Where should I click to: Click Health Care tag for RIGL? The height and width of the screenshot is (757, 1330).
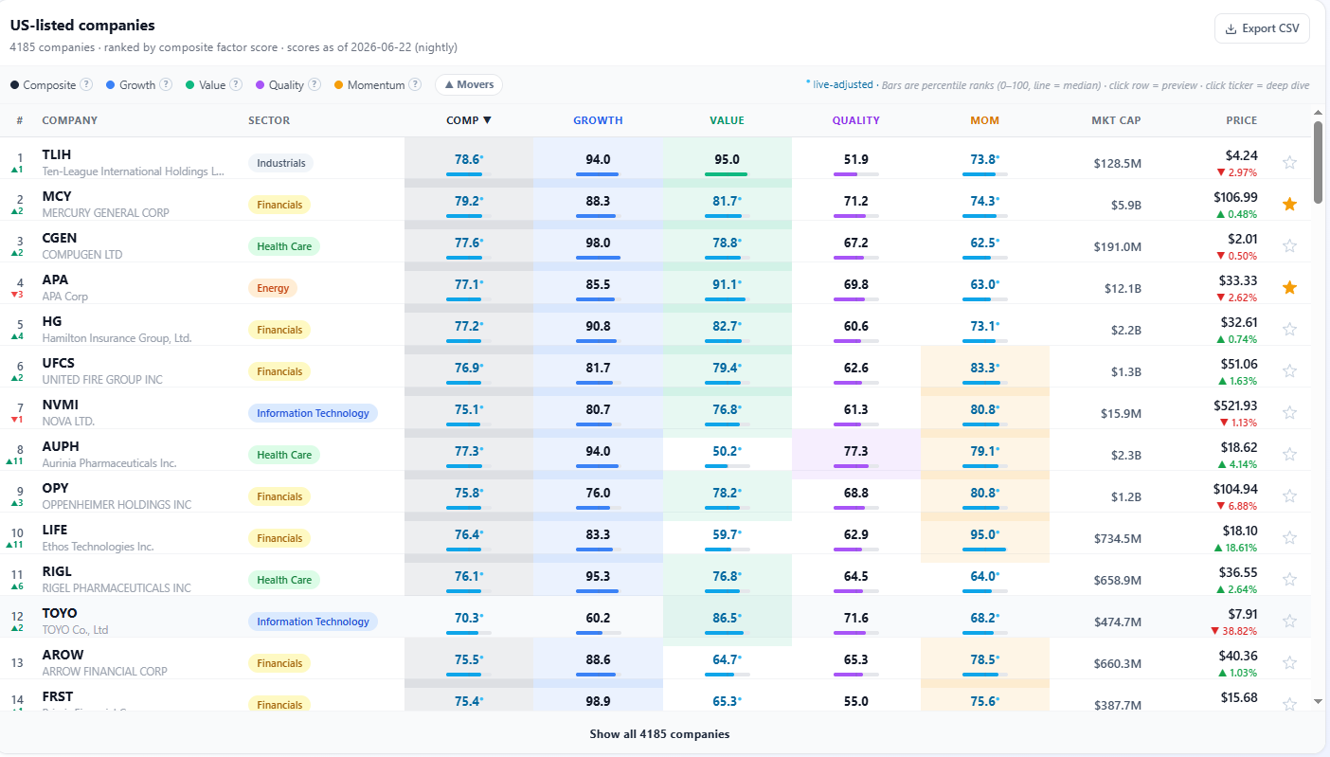pyautogui.click(x=284, y=580)
